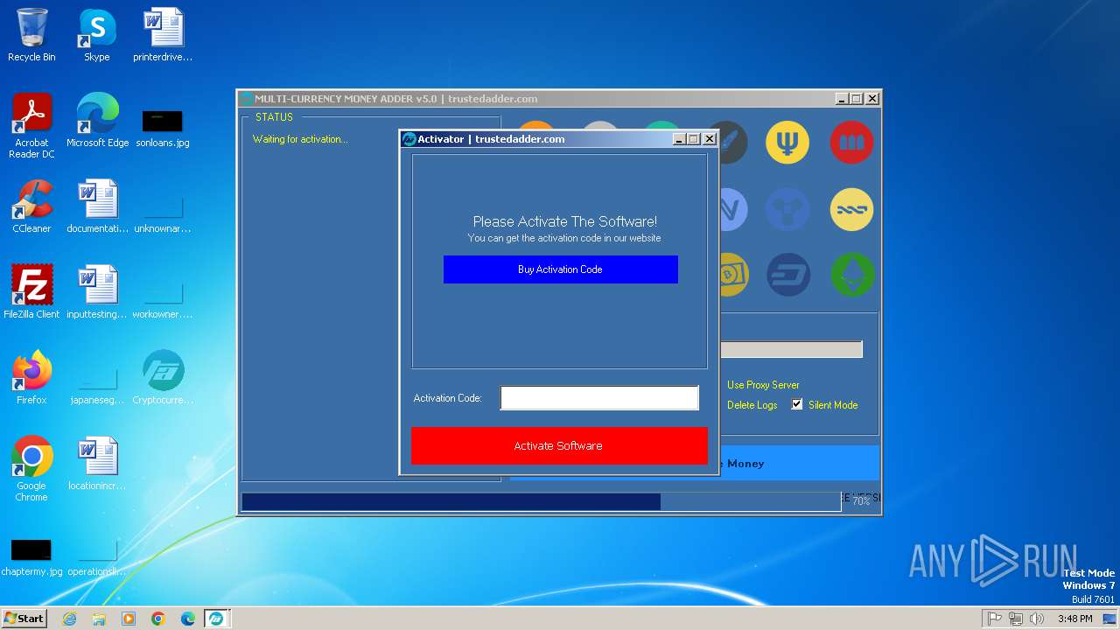Click the Buy Activation Code button
The width and height of the screenshot is (1120, 630).
coord(560,269)
